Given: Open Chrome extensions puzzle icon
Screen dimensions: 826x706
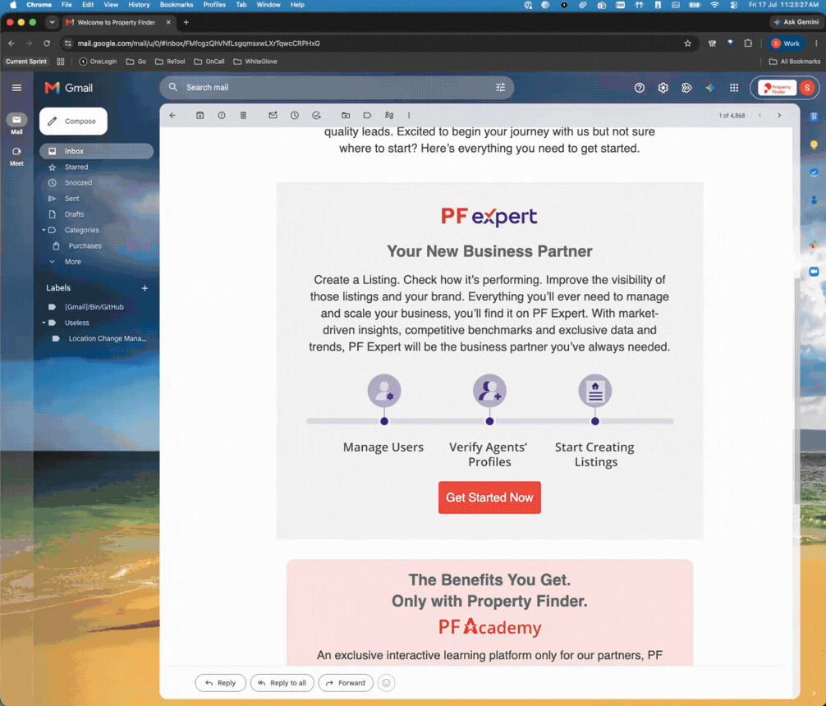Looking at the screenshot, I should [x=747, y=44].
